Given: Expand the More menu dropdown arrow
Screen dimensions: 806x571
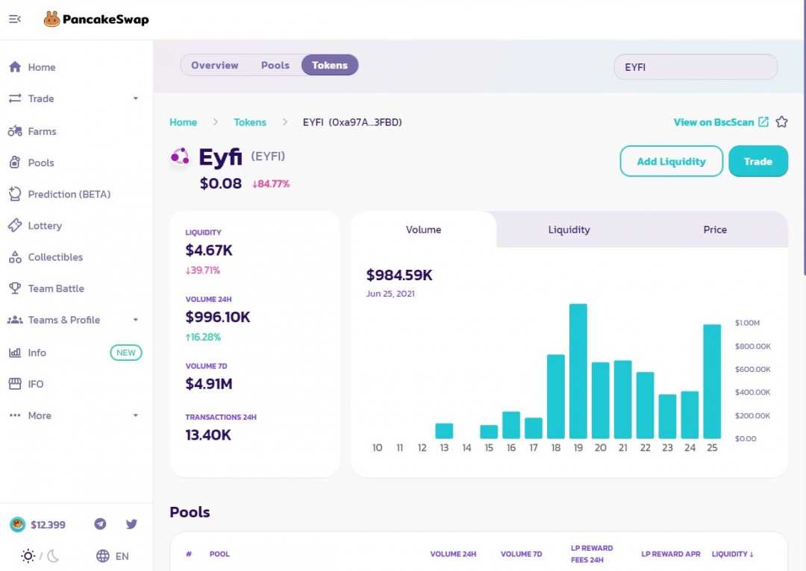Looking at the screenshot, I should [x=136, y=415].
